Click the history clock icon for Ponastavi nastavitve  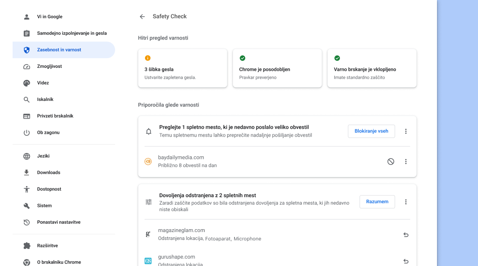27,222
